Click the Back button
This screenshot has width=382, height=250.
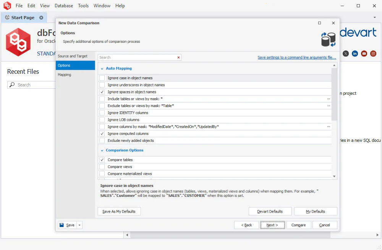246,225
